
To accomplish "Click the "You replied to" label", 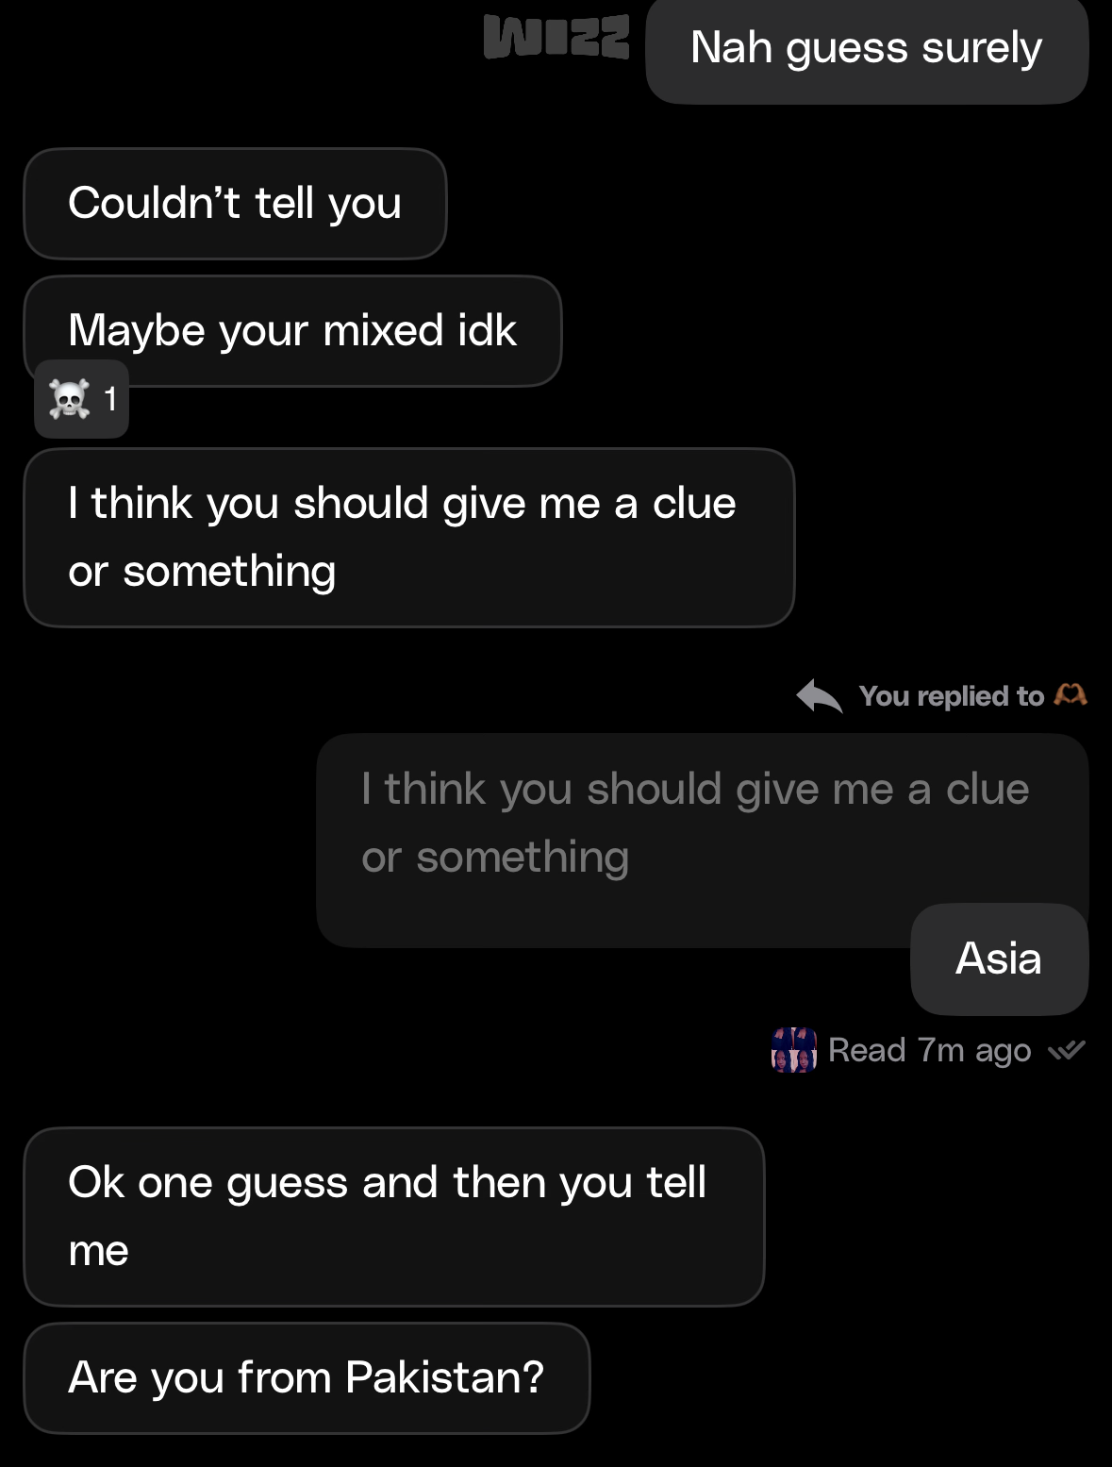I will point(951,696).
